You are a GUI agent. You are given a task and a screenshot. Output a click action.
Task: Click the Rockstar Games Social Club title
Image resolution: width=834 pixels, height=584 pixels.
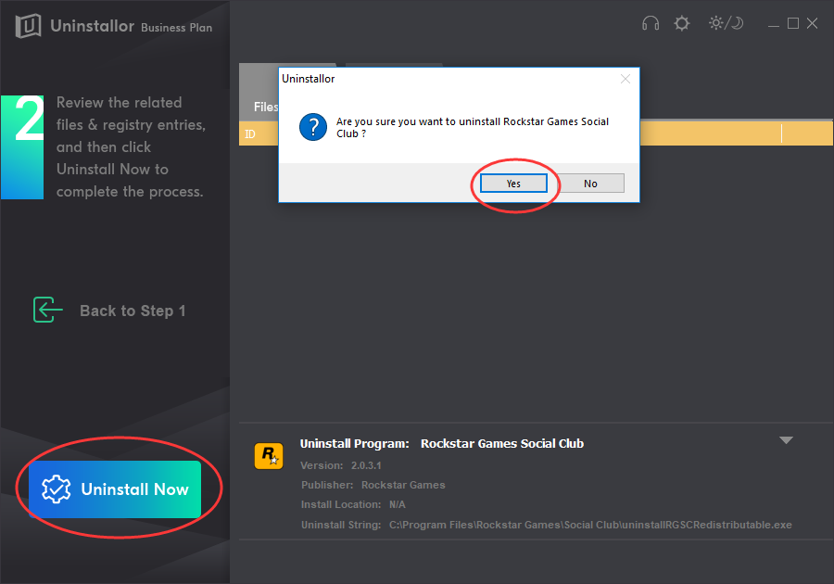click(x=502, y=444)
